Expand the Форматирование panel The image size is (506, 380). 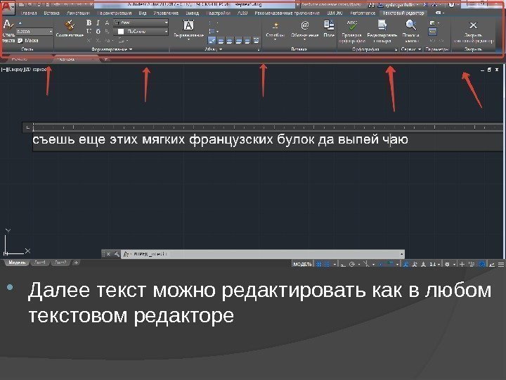coord(112,49)
